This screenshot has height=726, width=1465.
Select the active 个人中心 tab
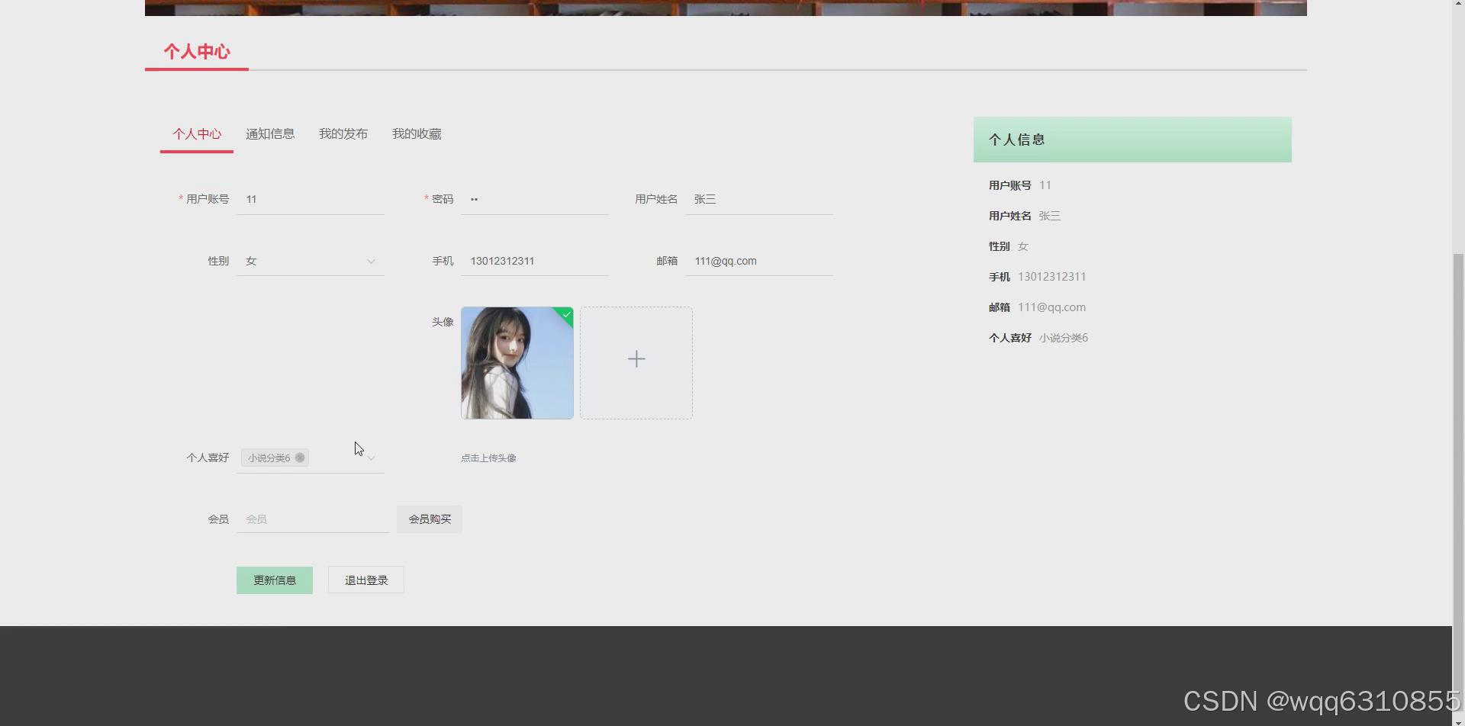point(196,133)
